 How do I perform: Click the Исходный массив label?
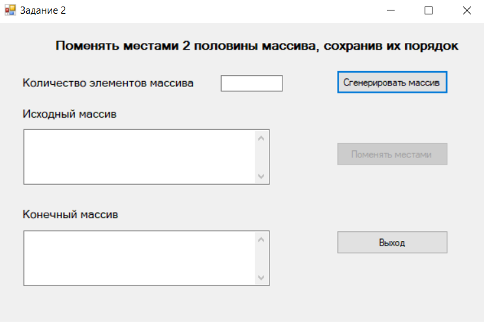tap(69, 114)
